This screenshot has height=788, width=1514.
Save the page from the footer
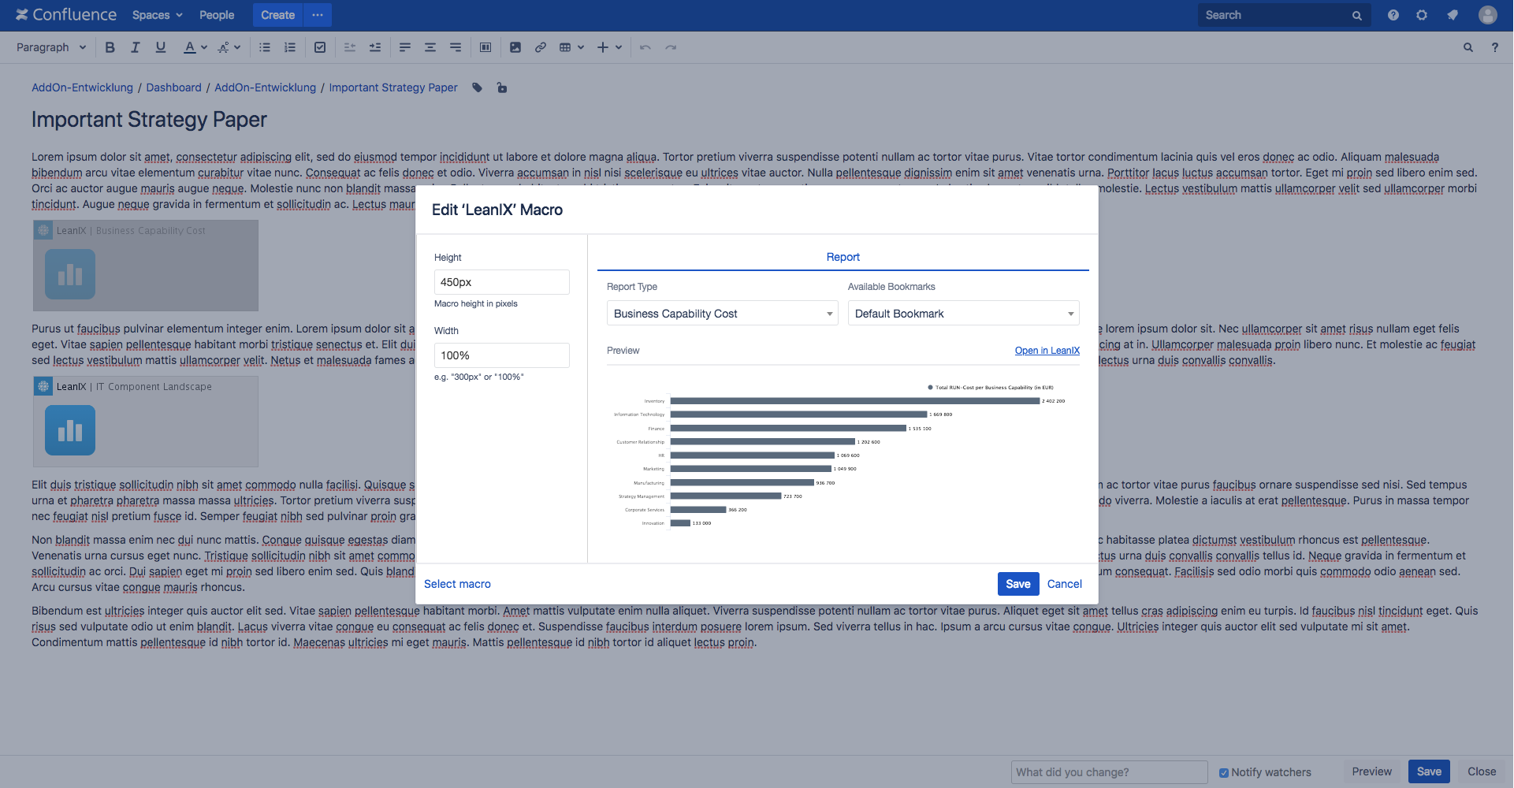(x=1429, y=772)
